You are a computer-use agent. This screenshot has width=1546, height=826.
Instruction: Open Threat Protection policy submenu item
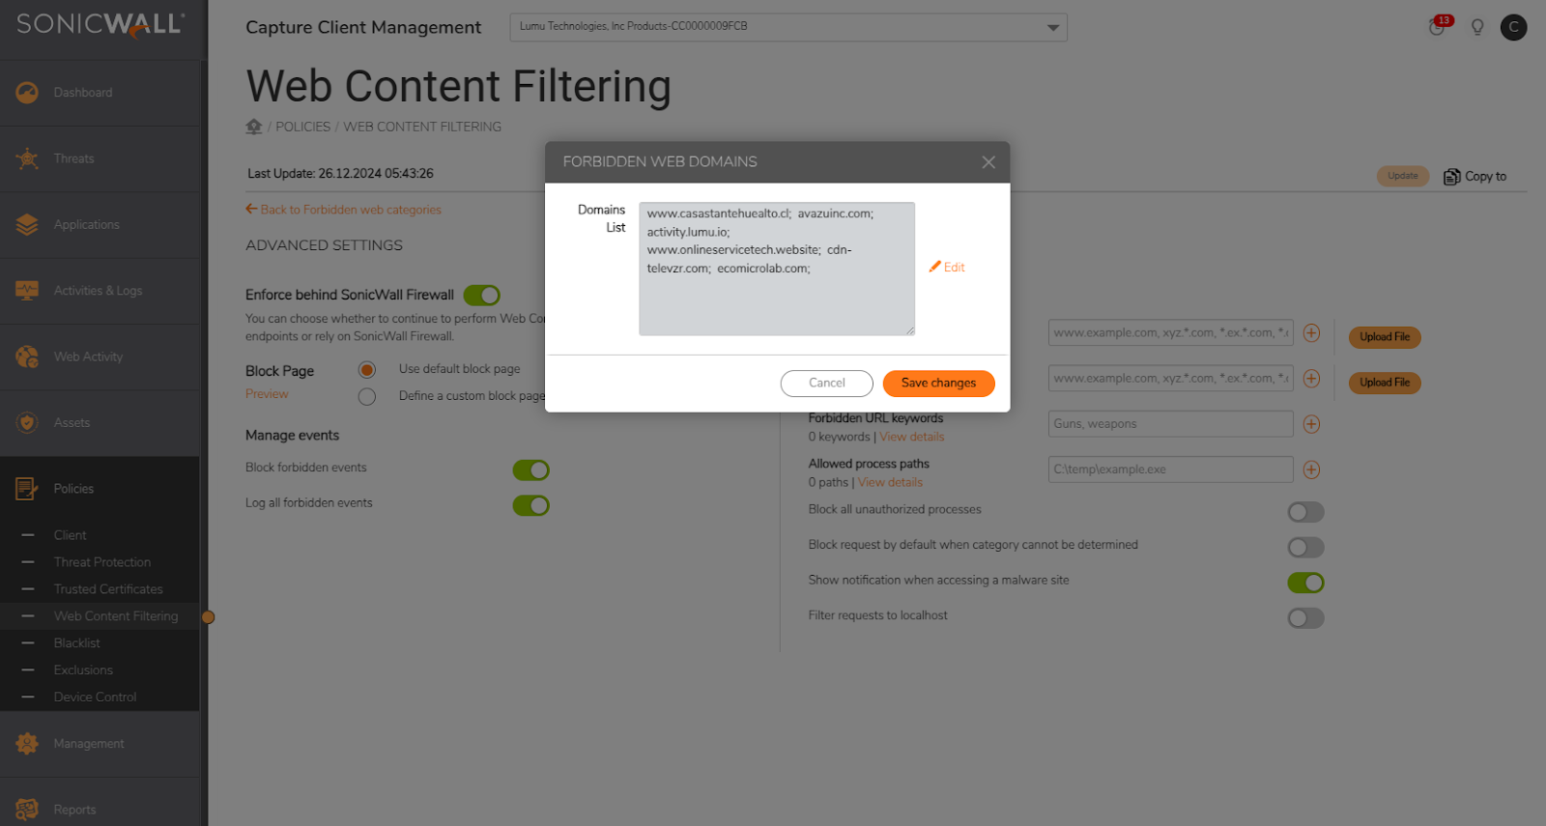(102, 562)
